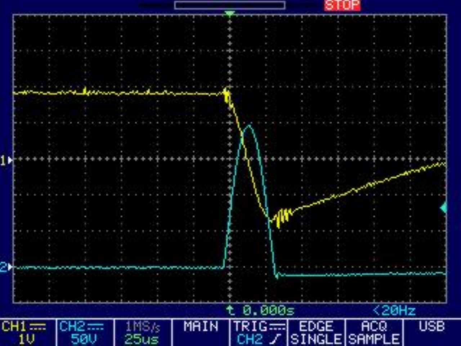Click the cyan trigger level arrow on right edge
Screen dimensions: 461x346
tap(444, 208)
